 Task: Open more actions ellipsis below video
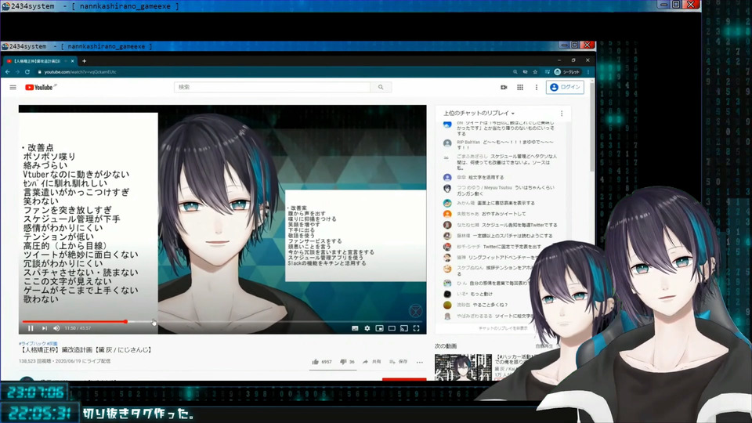tap(420, 362)
